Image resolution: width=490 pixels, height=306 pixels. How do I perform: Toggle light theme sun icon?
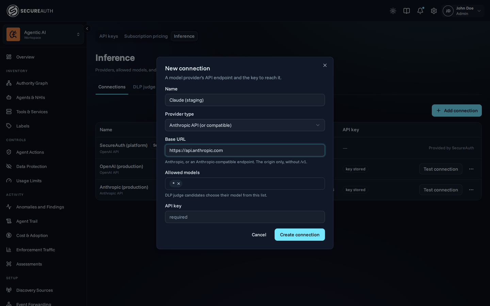click(393, 11)
